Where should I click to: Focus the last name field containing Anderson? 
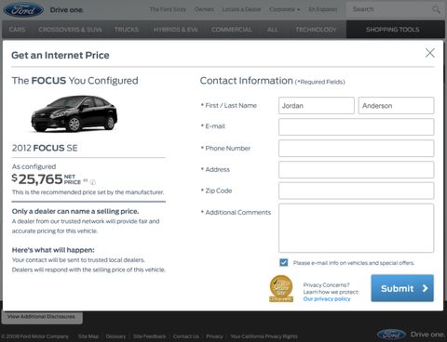pos(396,106)
